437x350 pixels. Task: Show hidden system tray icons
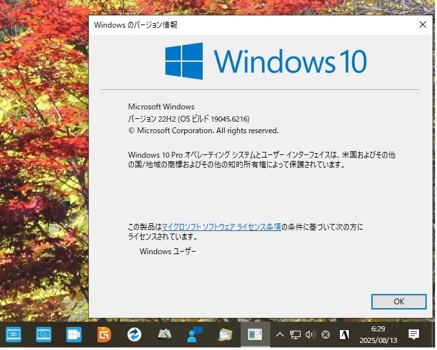tap(279, 335)
